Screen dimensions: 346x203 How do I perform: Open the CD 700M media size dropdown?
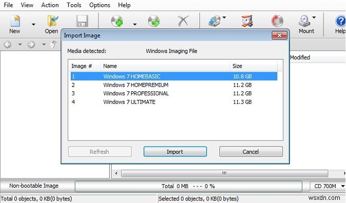click(328, 186)
